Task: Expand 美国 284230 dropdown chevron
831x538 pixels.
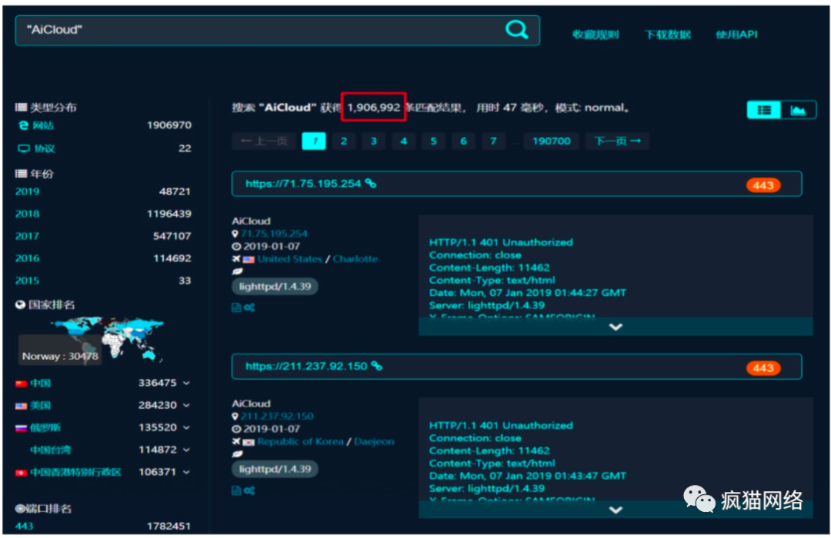Action: [x=186, y=405]
